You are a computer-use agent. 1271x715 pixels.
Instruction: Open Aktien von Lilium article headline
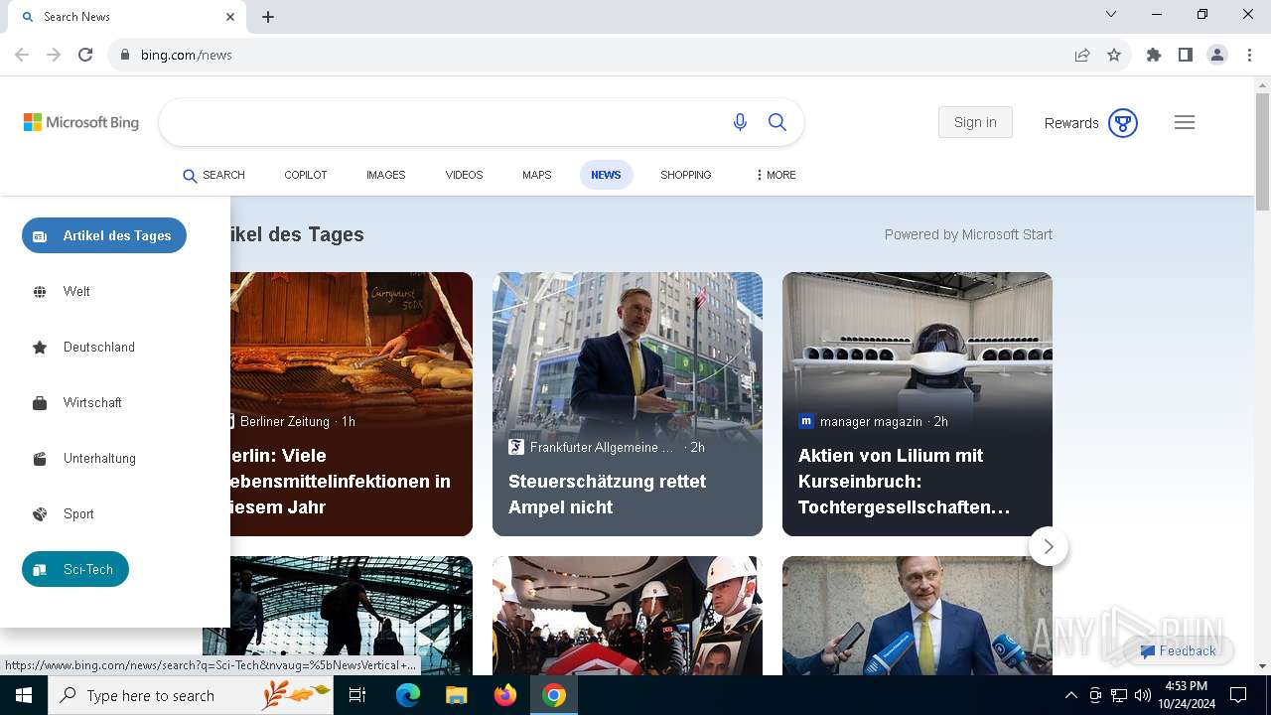click(x=904, y=481)
